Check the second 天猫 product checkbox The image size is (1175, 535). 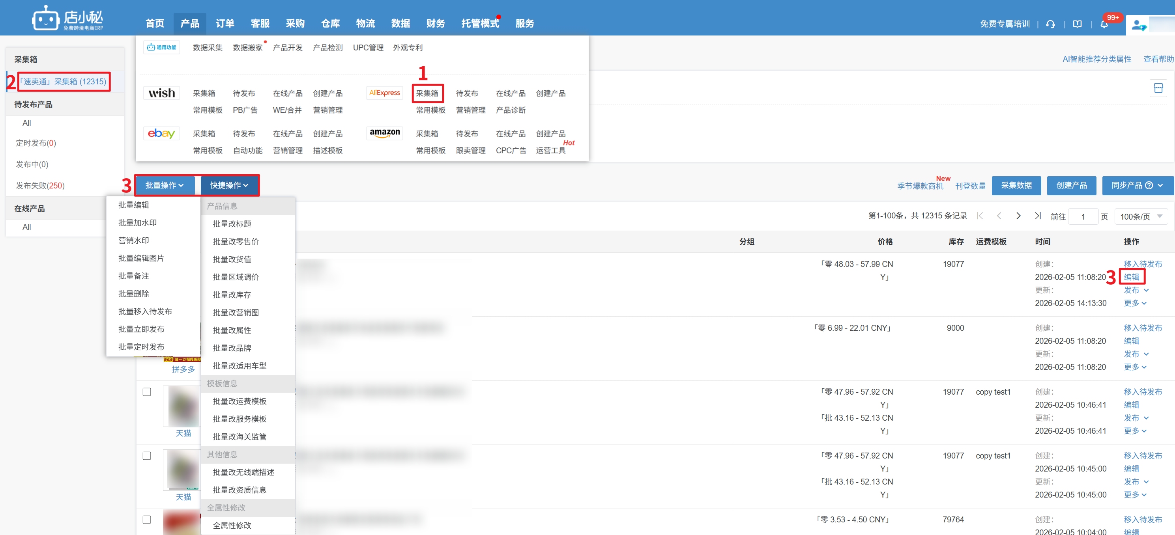(x=147, y=456)
